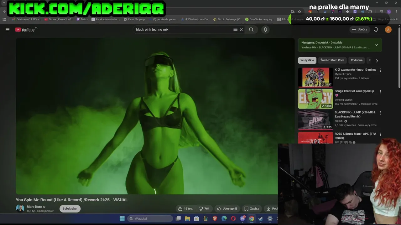The width and height of the screenshot is (401, 225).
Task: Go to the YouTube home logo
Action: 25,30
